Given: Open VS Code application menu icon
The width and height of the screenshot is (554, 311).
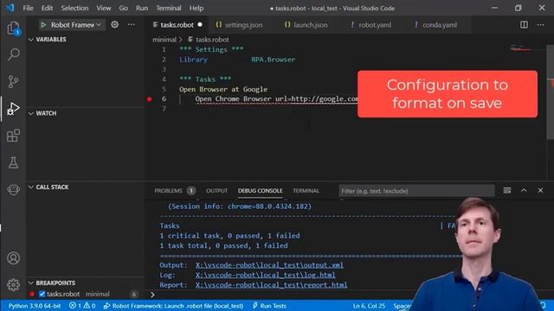Looking at the screenshot, I should 10,8.
